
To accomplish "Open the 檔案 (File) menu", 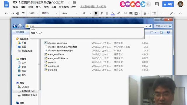I will [x=15, y=7].
